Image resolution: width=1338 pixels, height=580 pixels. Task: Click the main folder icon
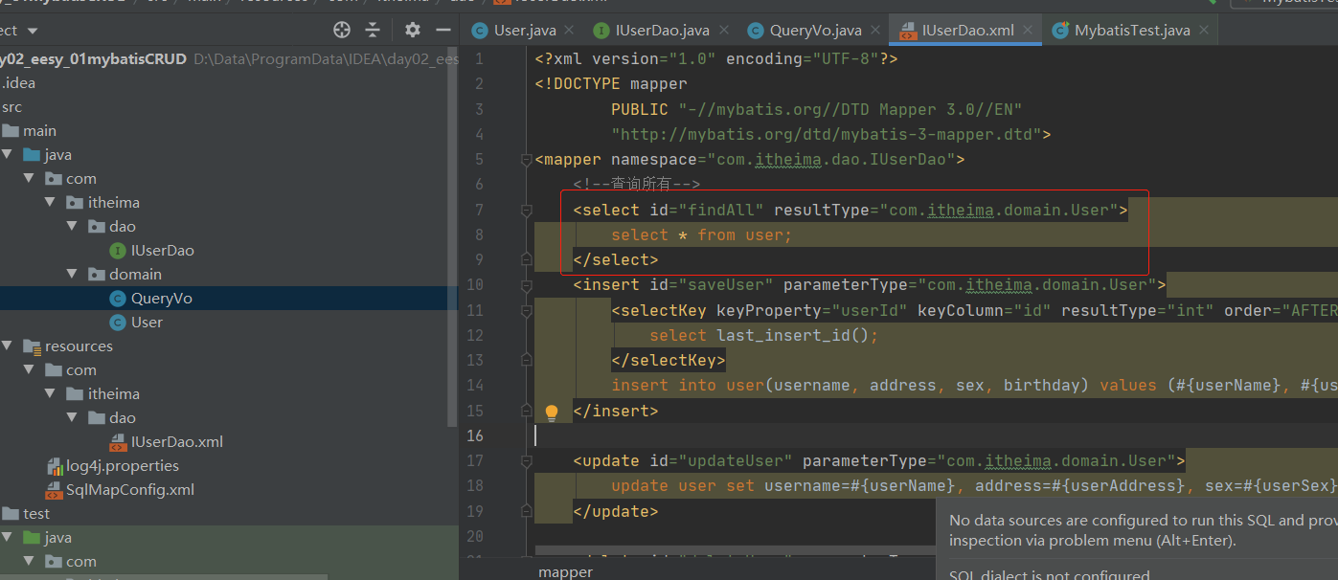[11, 131]
